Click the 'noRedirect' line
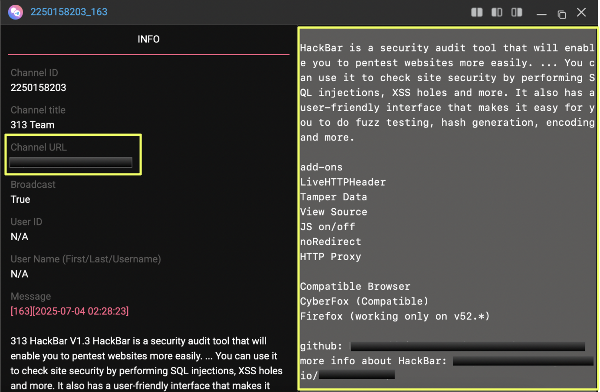 coord(331,242)
